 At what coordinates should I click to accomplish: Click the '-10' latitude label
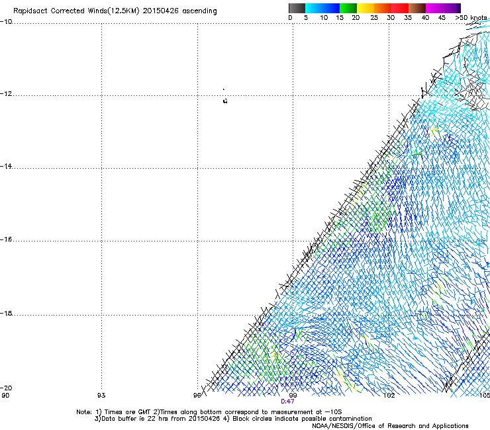pyautogui.click(x=6, y=22)
